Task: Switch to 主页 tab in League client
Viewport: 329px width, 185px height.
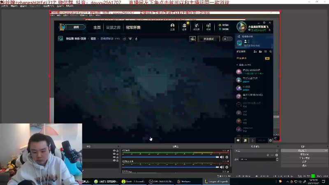Action: (97, 28)
